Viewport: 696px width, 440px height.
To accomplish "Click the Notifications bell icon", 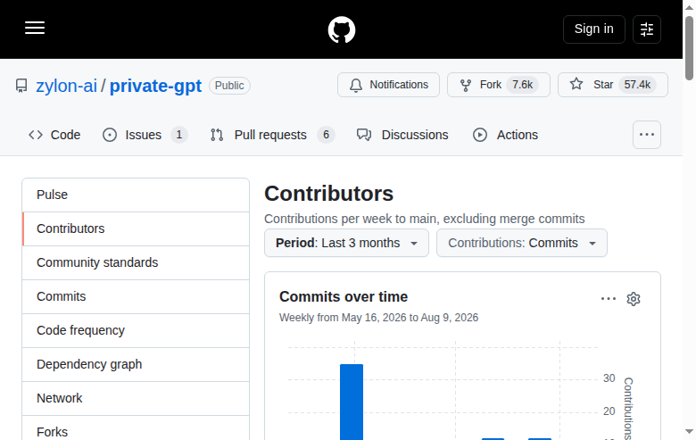I will 356,86.
